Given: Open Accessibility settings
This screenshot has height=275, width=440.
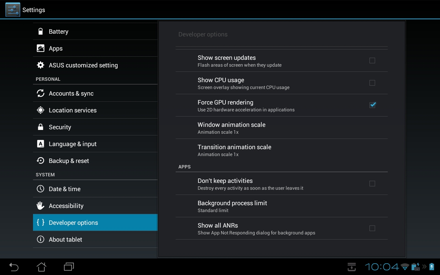Looking at the screenshot, I should tap(95, 206).
